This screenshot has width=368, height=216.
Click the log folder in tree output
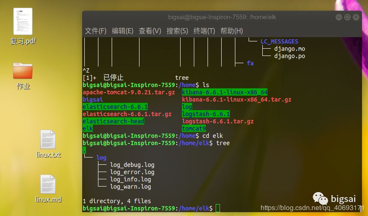(101, 158)
